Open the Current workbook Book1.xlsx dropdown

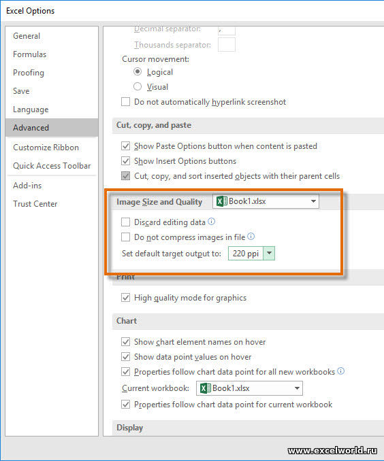[x=249, y=388]
